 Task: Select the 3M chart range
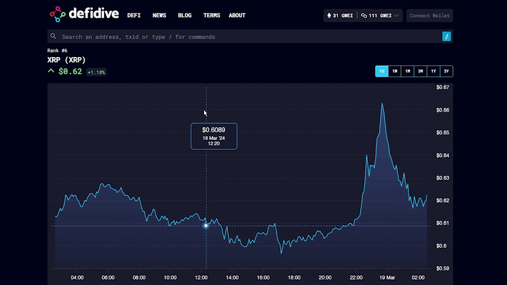pyautogui.click(x=420, y=71)
